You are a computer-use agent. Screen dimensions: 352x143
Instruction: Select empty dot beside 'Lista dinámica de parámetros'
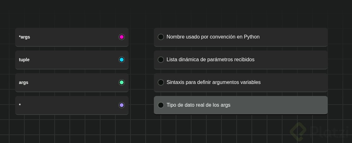point(161,60)
